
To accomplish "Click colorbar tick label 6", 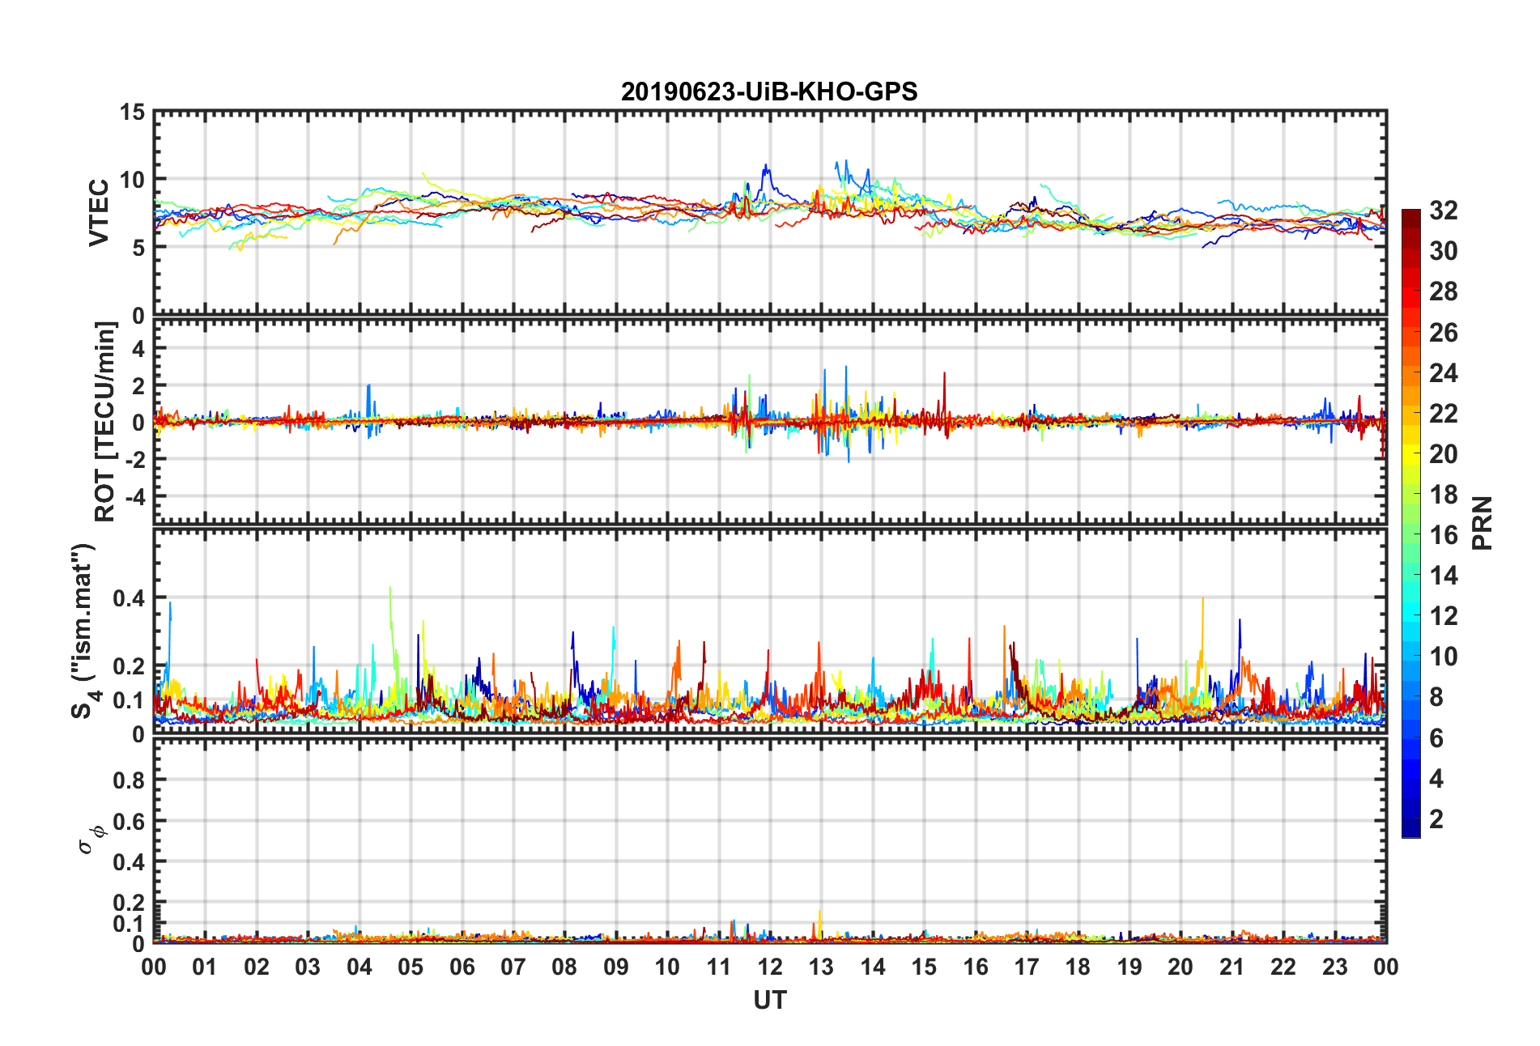I will click(1436, 738).
